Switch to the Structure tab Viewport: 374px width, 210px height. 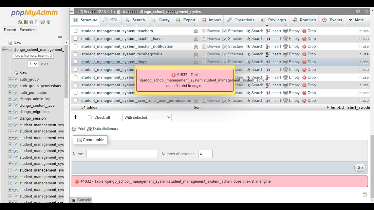pyautogui.click(x=85, y=20)
